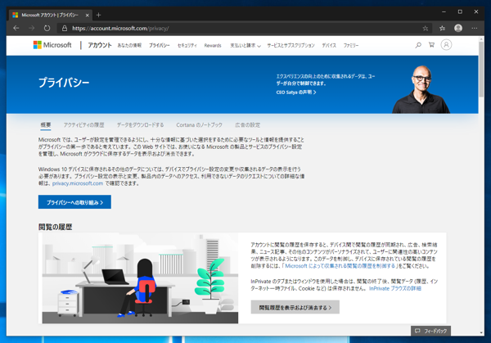This screenshot has height=343, width=491.
Task: Open the browser settings and more menu
Action: pos(475,28)
